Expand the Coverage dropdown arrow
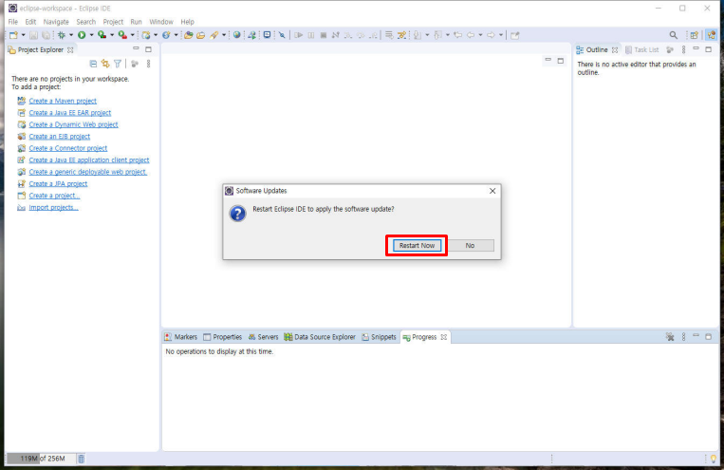The width and height of the screenshot is (724, 470). [x=112, y=35]
